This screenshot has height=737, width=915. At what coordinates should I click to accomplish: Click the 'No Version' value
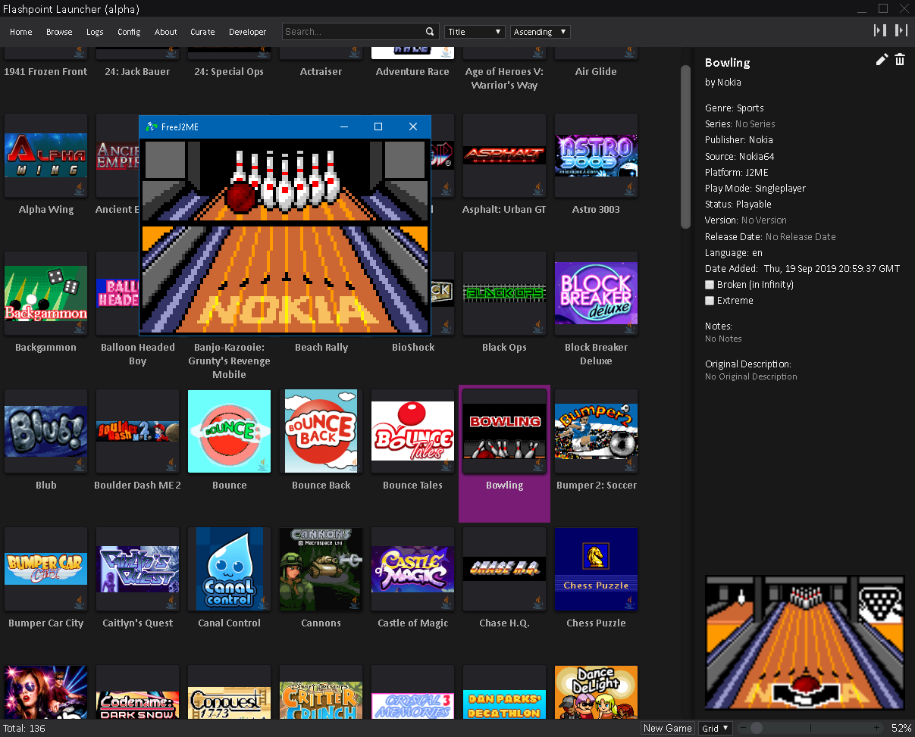click(x=764, y=220)
